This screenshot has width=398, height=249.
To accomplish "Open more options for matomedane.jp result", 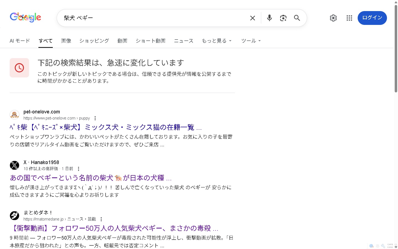I will click(101, 219).
